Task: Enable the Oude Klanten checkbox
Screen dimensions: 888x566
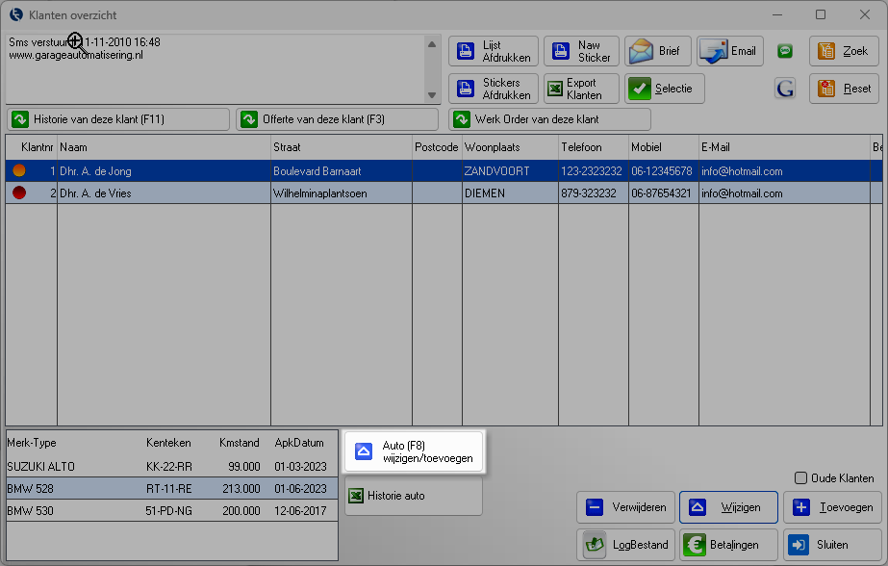Action: (801, 478)
